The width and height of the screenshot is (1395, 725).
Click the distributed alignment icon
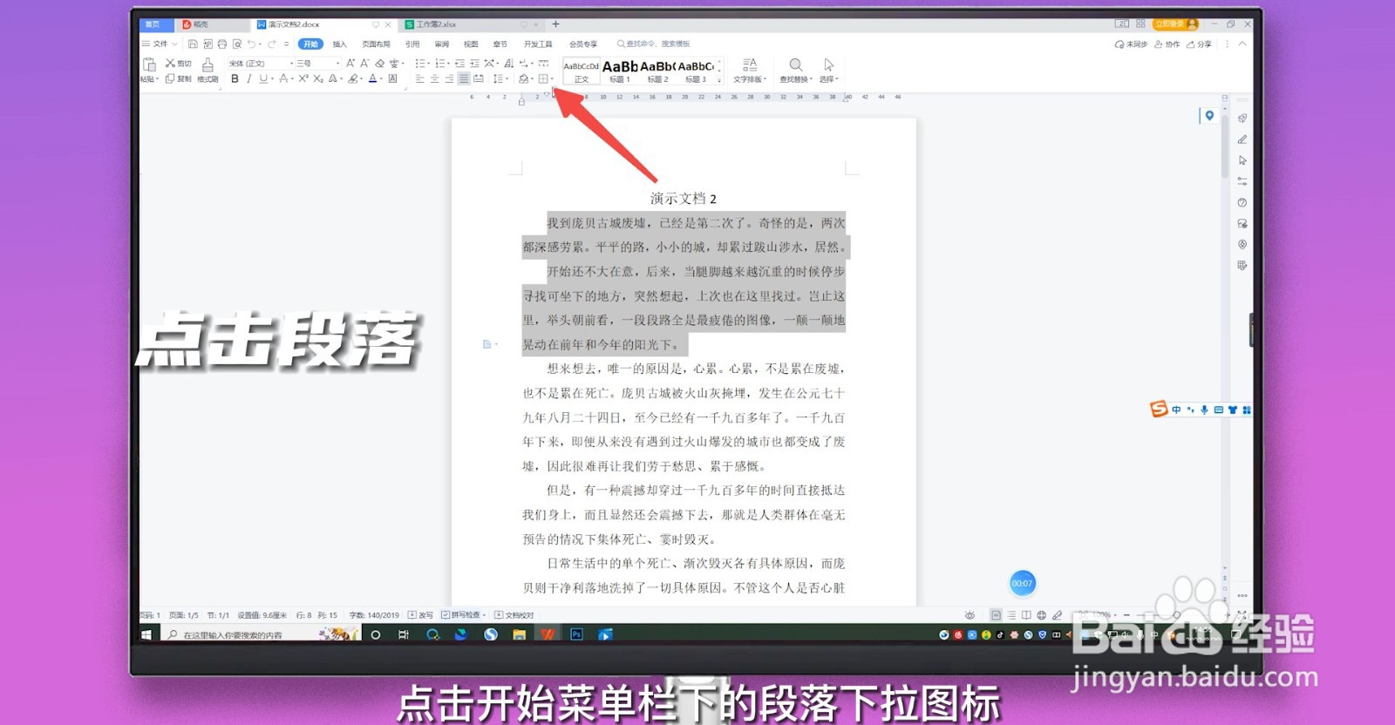click(x=479, y=78)
